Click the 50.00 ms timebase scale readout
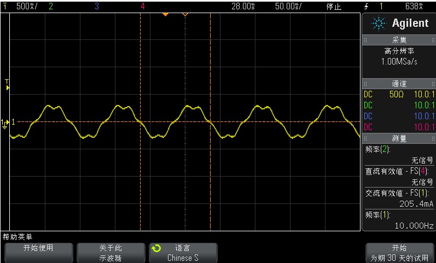Screen dimensions: 436x263 point(288,7)
